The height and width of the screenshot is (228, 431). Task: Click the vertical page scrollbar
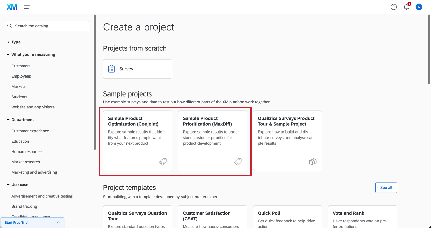click(x=429, y=51)
